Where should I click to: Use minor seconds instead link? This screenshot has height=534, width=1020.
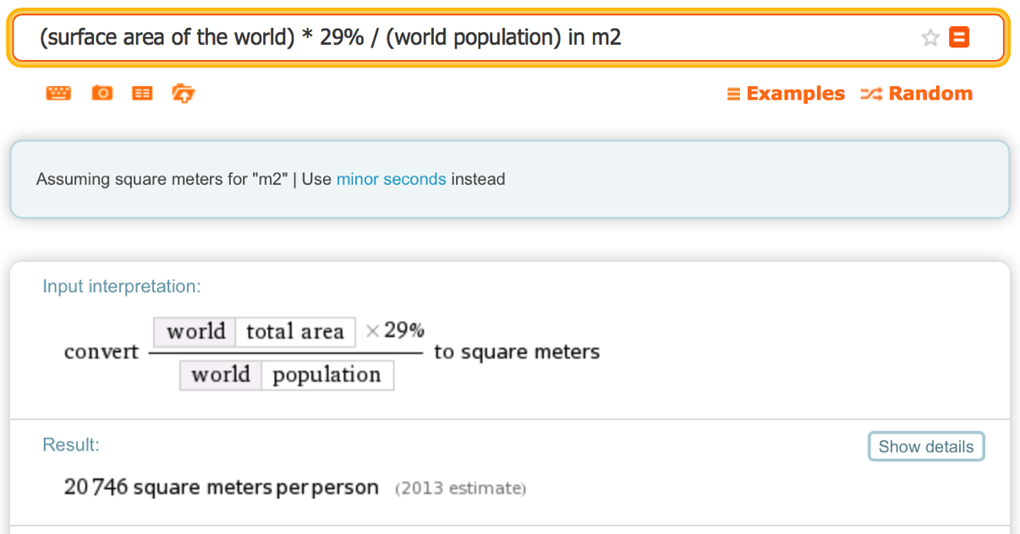pos(391,179)
